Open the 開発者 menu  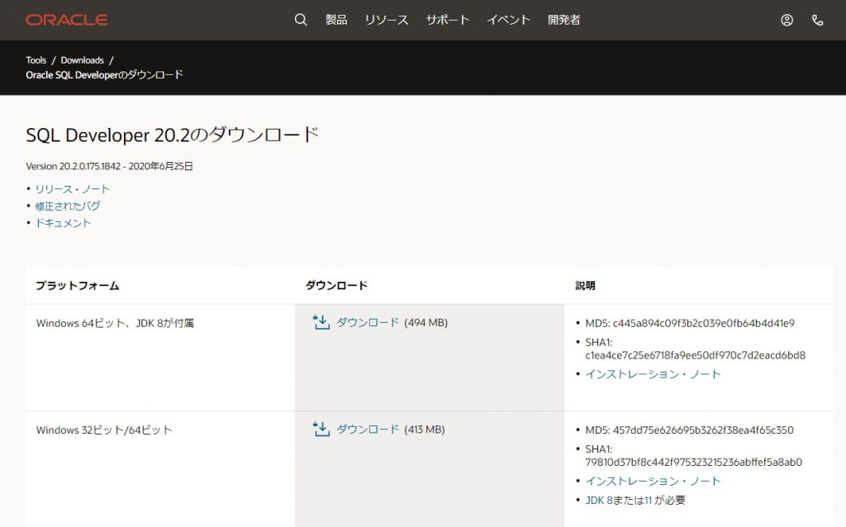[x=564, y=20]
